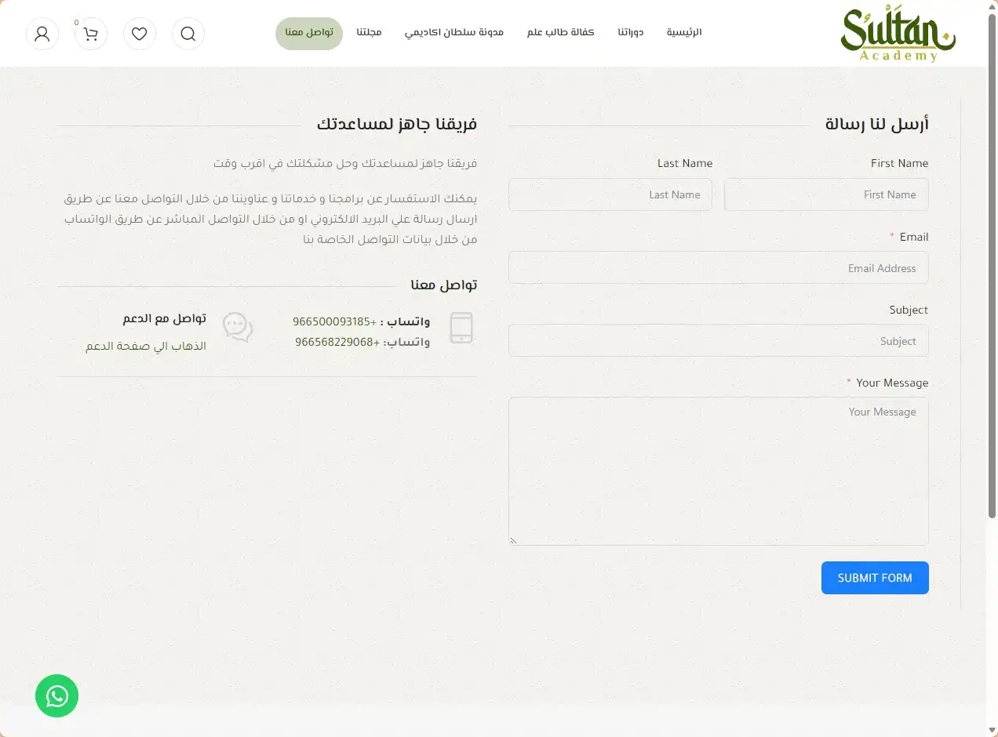
Task: Click the phone device icon beside واتساب
Action: [x=461, y=328]
